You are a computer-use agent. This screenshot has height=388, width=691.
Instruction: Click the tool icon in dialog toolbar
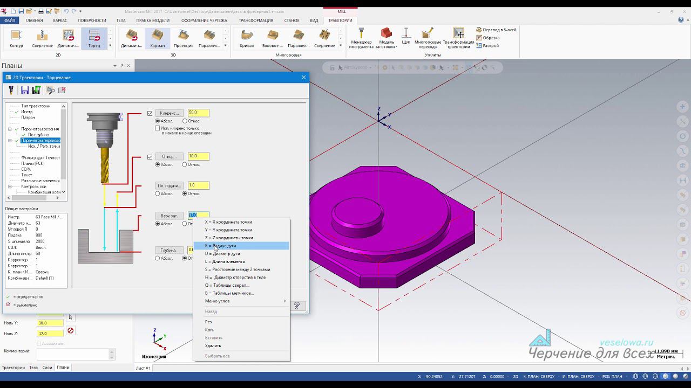click(11, 90)
